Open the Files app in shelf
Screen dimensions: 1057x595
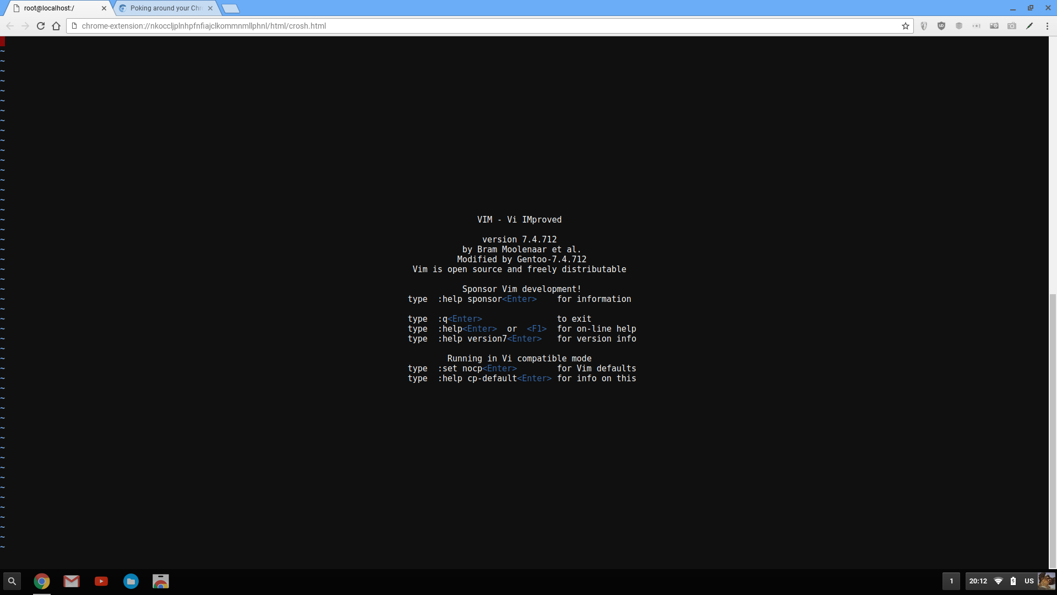coord(131,581)
